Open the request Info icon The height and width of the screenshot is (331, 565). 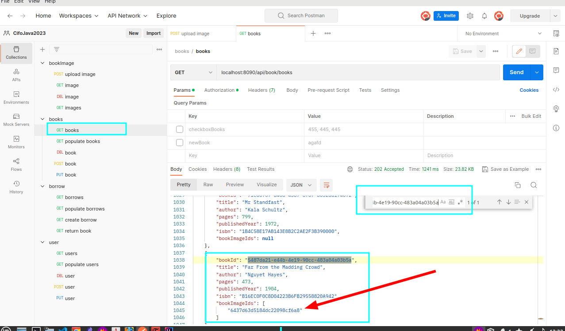[x=556, y=128]
